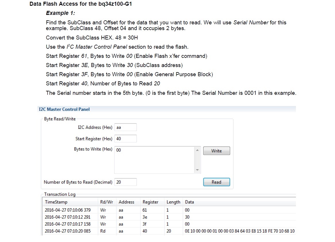The image size is (335, 242).
Task: Click the Register column header
Action: (x=152, y=202)
